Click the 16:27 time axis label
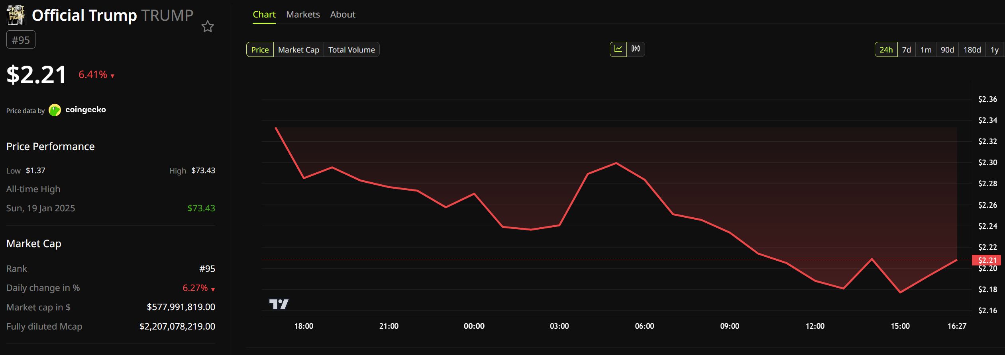1005x355 pixels. tap(957, 326)
